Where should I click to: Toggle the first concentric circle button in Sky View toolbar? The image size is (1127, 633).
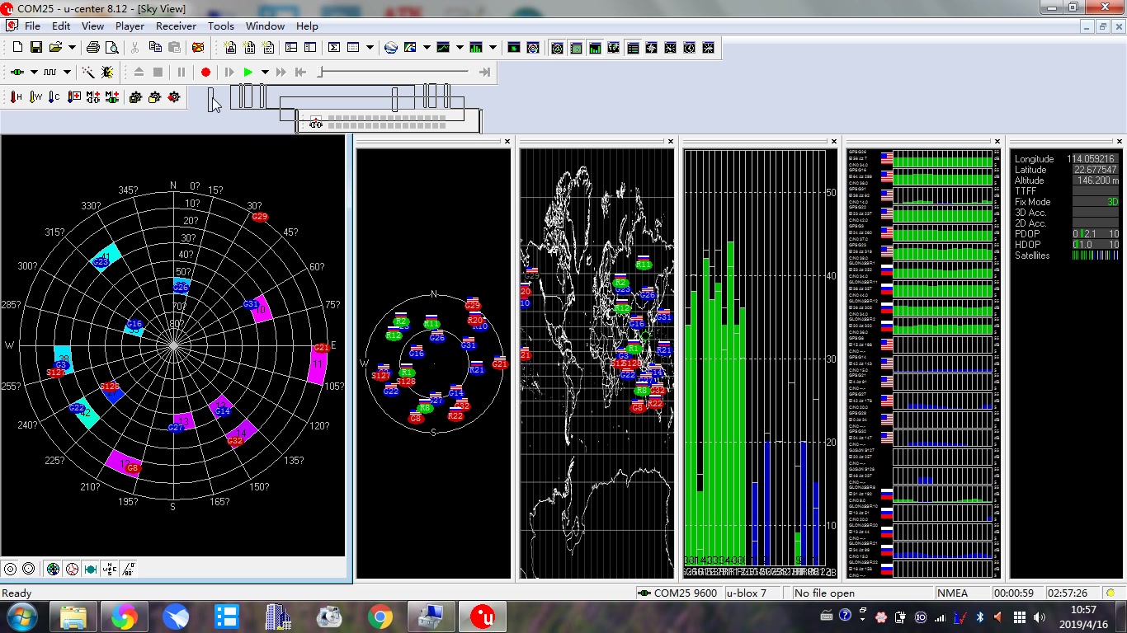pos(10,569)
